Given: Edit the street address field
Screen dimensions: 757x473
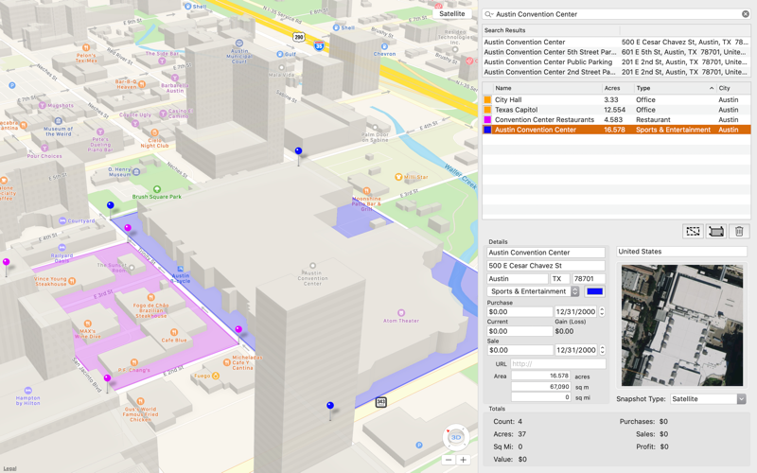Looking at the screenshot, I should pos(546,266).
